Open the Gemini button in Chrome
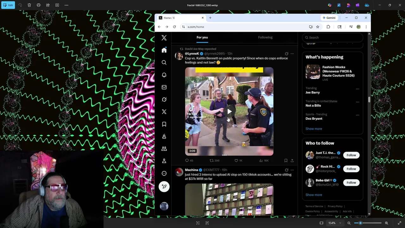This screenshot has height=228, width=405. 329,18
